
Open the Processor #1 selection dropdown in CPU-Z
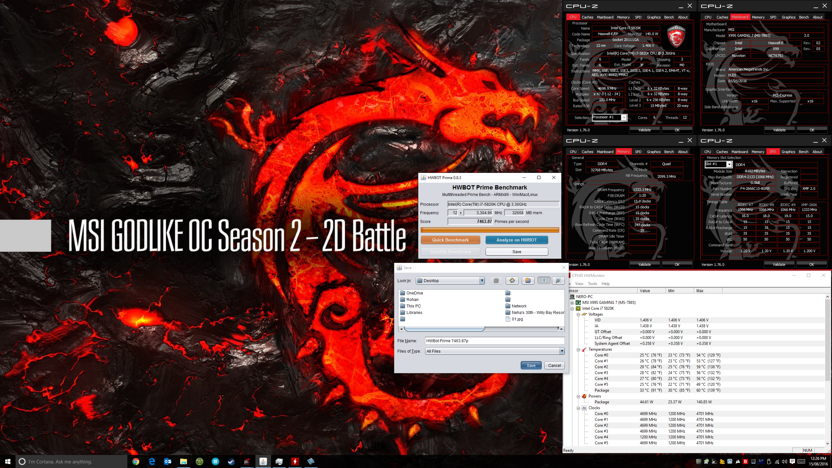tap(609, 117)
